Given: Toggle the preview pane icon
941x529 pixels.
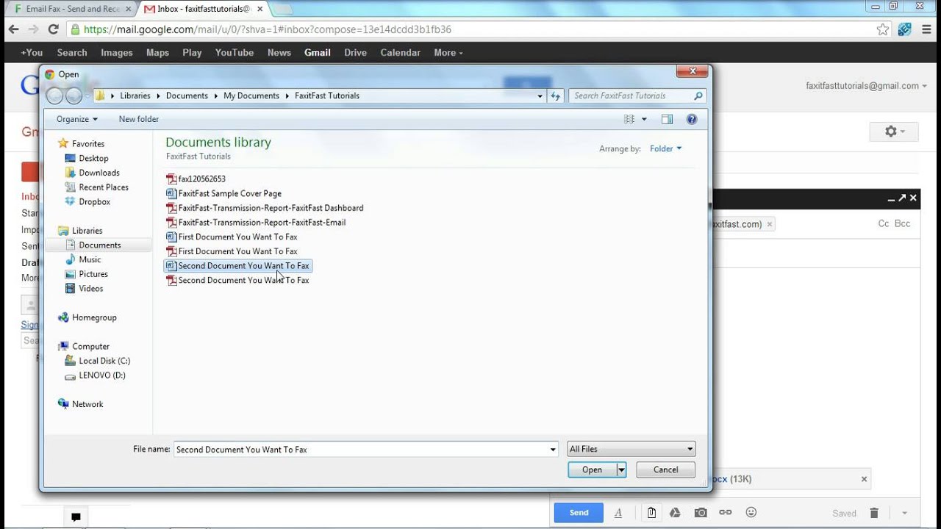Looking at the screenshot, I should (x=667, y=119).
